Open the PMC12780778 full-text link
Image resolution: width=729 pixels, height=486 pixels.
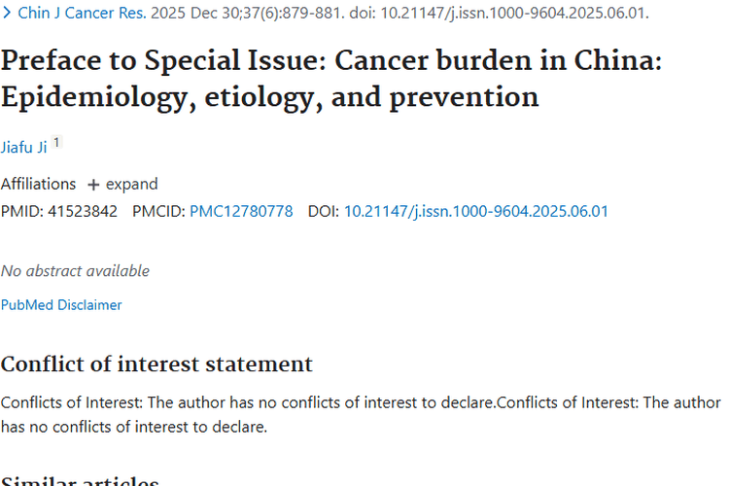241,211
